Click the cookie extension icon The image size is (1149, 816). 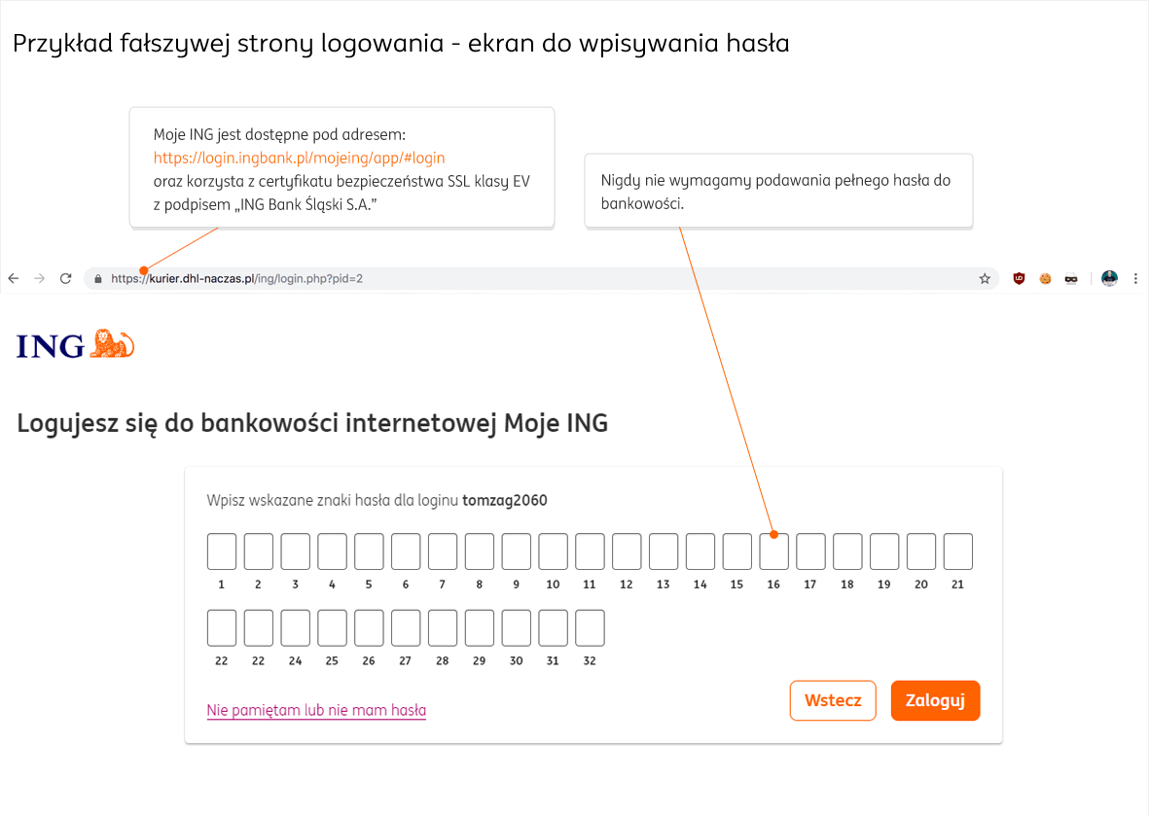click(x=1045, y=278)
